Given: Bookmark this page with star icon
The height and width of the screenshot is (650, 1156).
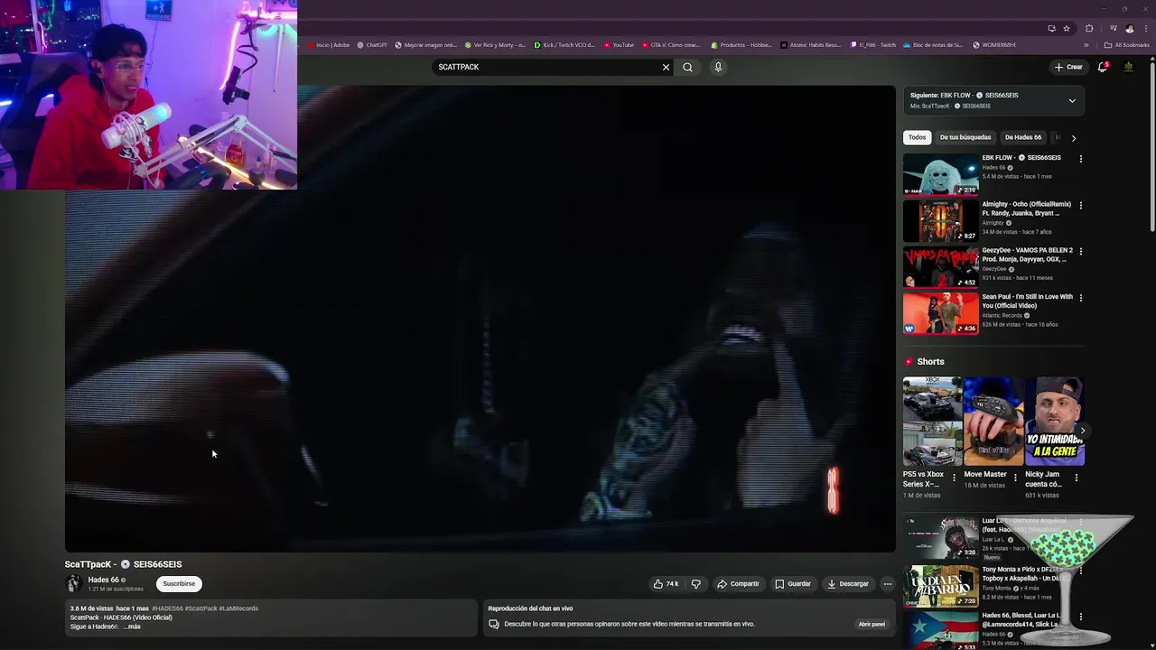Looking at the screenshot, I should coord(1067,28).
